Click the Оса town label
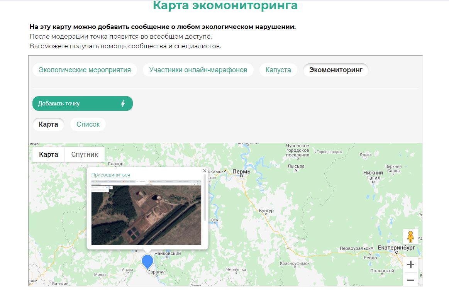 click(x=215, y=220)
